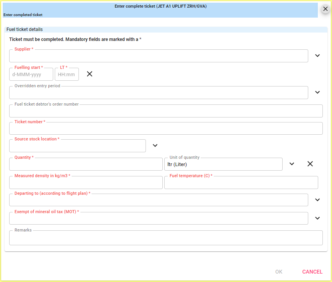
Task: Focus the Ticket number field
Action: pos(166,128)
